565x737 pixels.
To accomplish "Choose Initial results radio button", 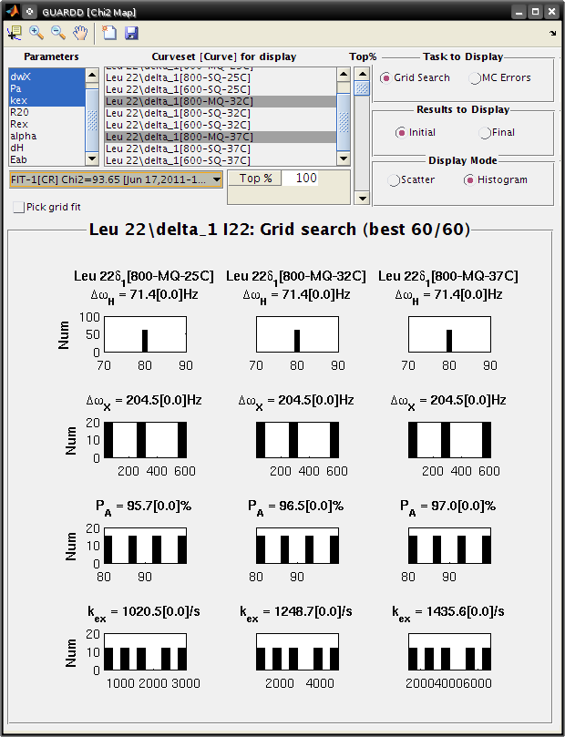I will coord(400,132).
